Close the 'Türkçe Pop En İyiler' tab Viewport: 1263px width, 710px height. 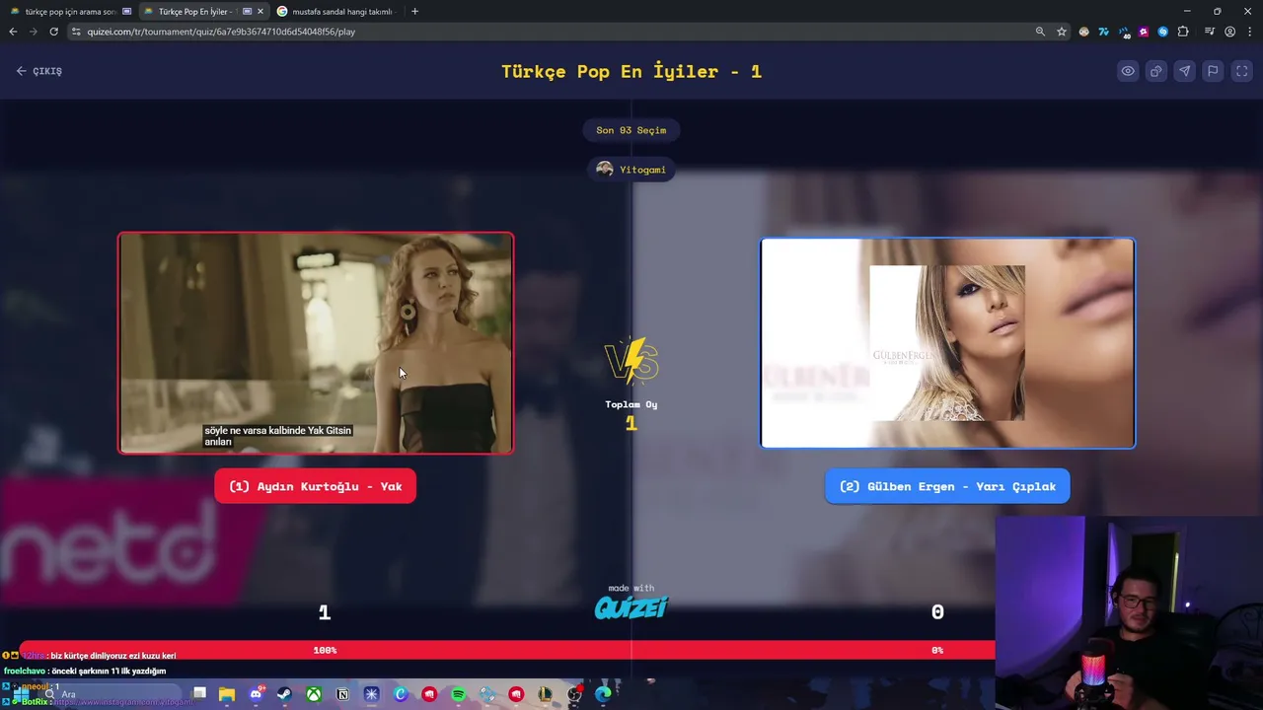(x=260, y=12)
